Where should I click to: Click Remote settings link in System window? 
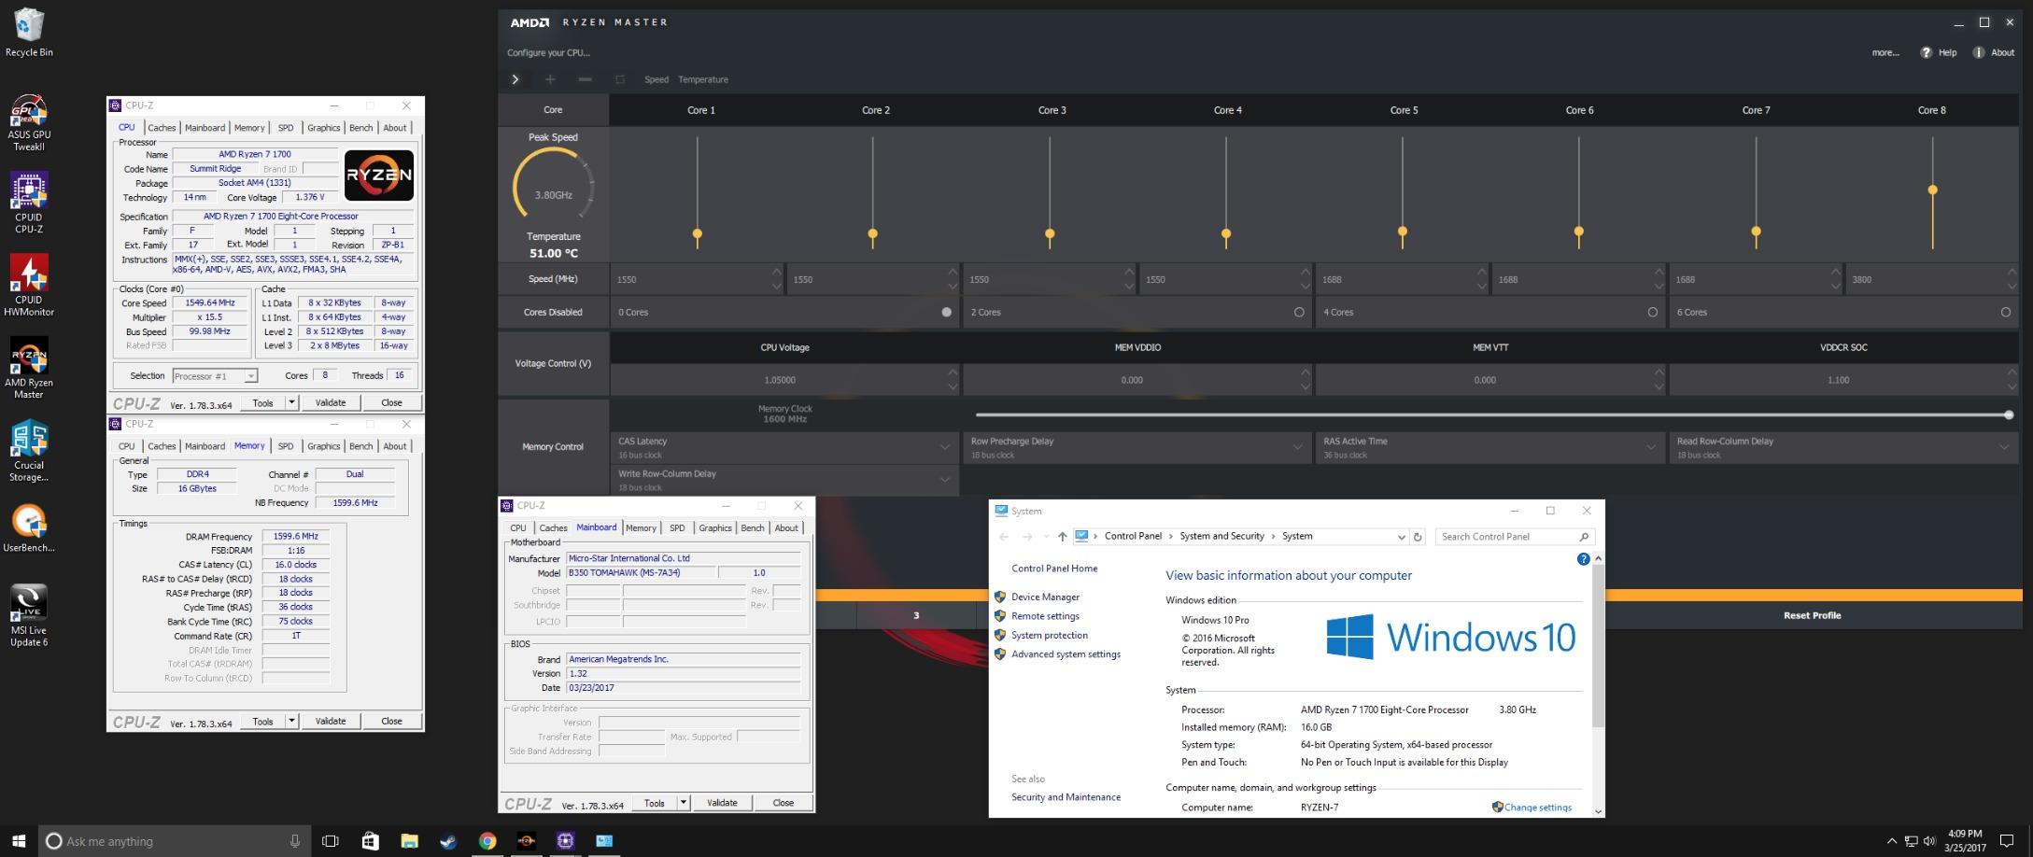pos(1045,616)
